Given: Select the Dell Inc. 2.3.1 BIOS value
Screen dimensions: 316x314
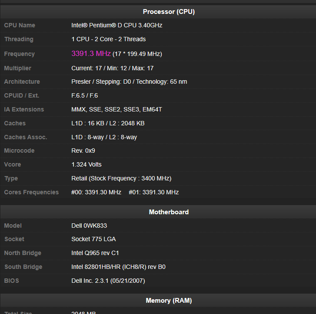Looking at the screenshot, I should 108,281.
